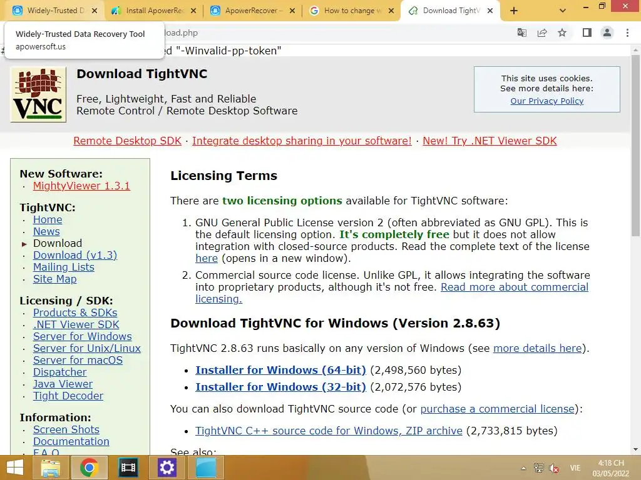Close the Install ApowerRecover tab
This screenshot has height=480, width=641.
(x=193, y=11)
